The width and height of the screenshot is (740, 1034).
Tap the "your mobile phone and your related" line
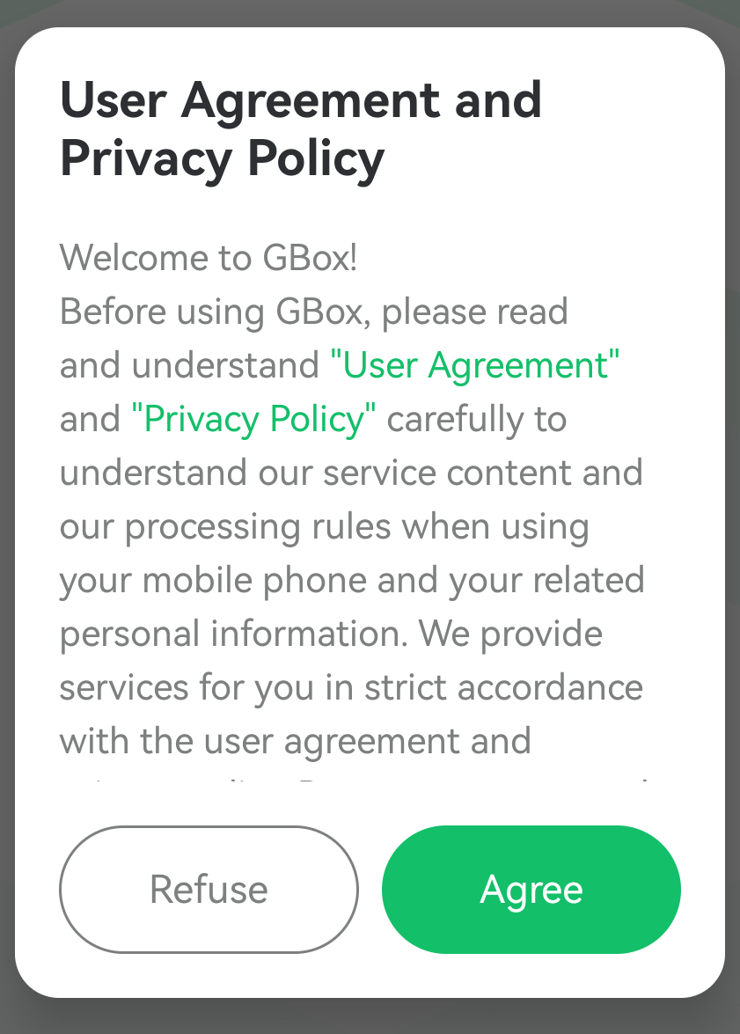pos(352,580)
